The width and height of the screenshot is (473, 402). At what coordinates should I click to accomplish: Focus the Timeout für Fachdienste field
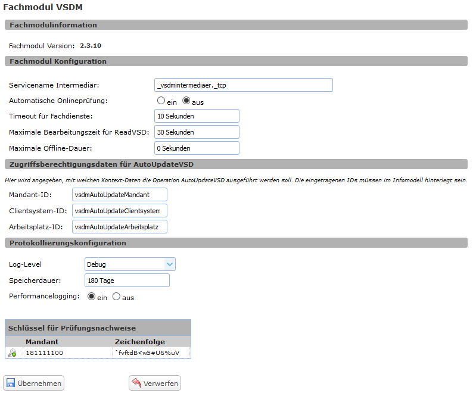(x=196, y=116)
